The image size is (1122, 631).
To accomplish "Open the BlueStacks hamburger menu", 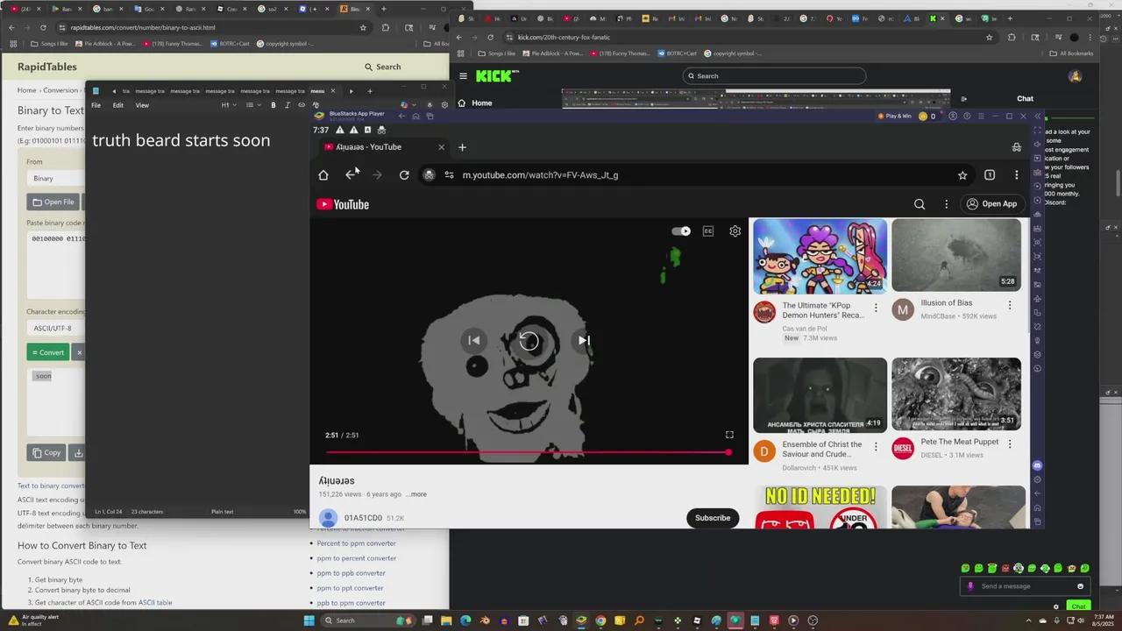I will tap(981, 116).
